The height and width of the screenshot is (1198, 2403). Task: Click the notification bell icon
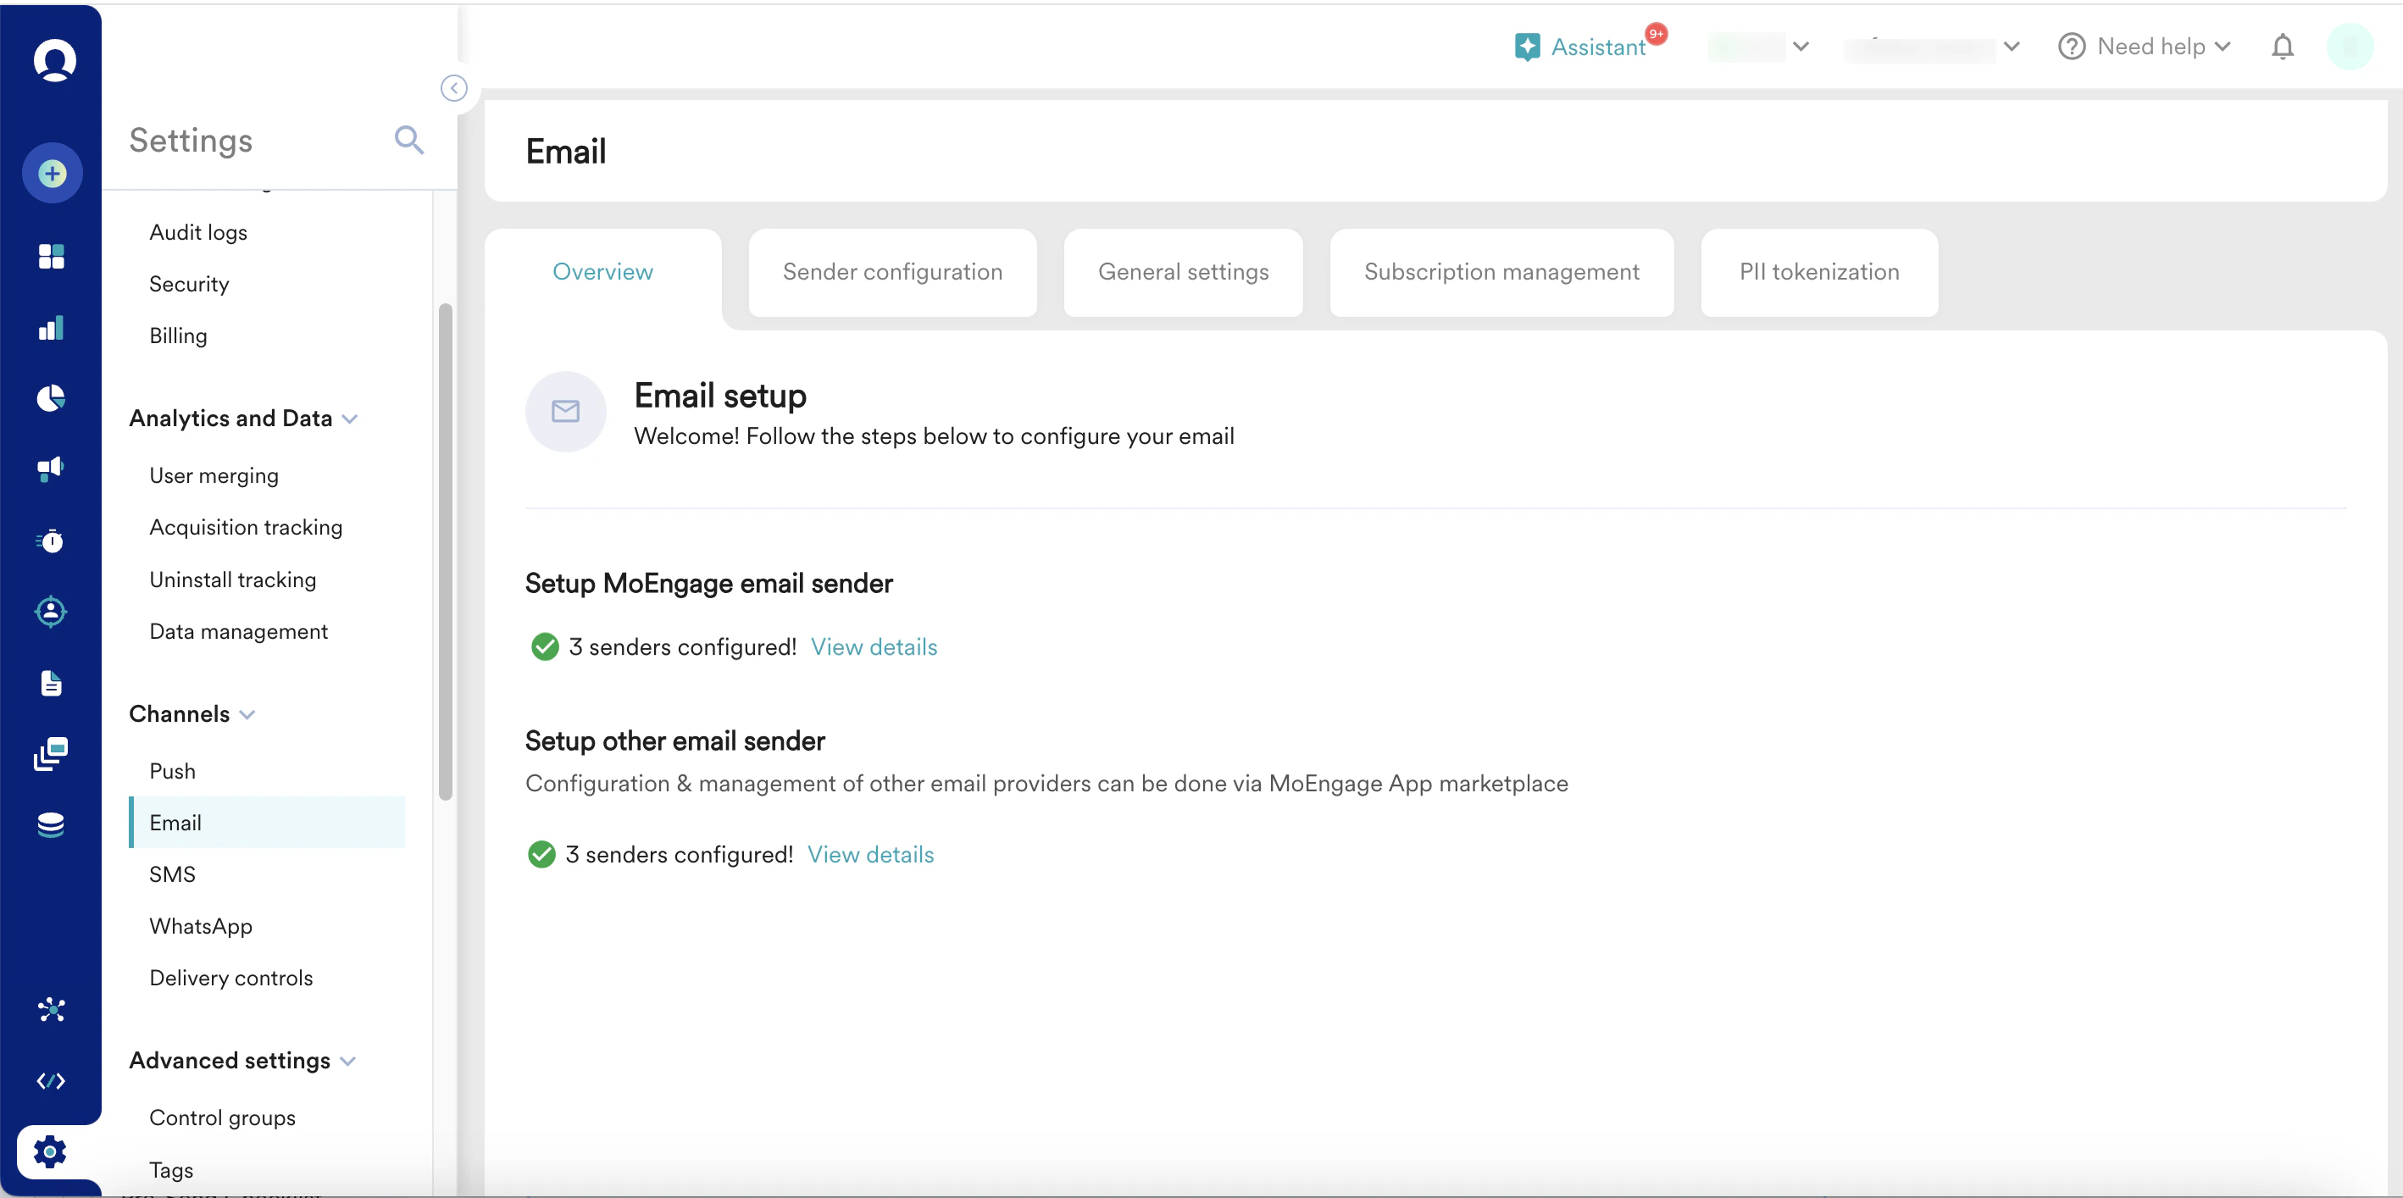pyautogui.click(x=2282, y=46)
